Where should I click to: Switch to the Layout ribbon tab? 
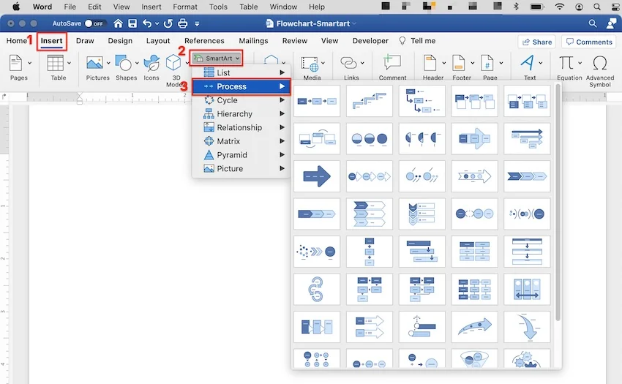(x=158, y=40)
